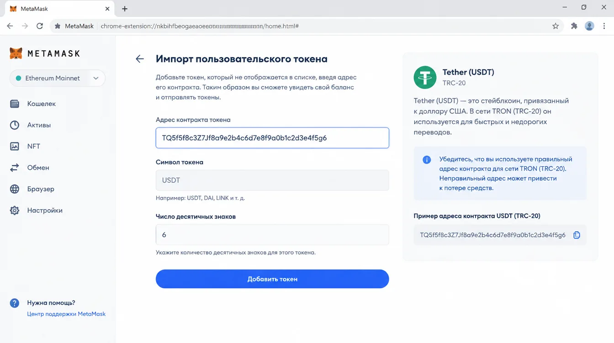Click the Обмен swap arrows icon
This screenshot has height=343, width=614.
coord(15,168)
